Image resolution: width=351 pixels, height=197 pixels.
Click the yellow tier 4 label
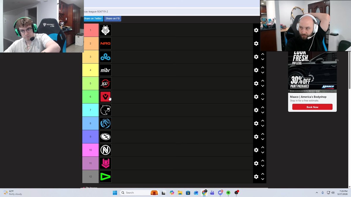point(90,70)
